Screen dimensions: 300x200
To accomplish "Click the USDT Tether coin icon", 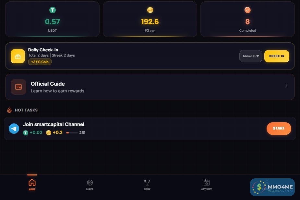I will pyautogui.click(x=53, y=10).
